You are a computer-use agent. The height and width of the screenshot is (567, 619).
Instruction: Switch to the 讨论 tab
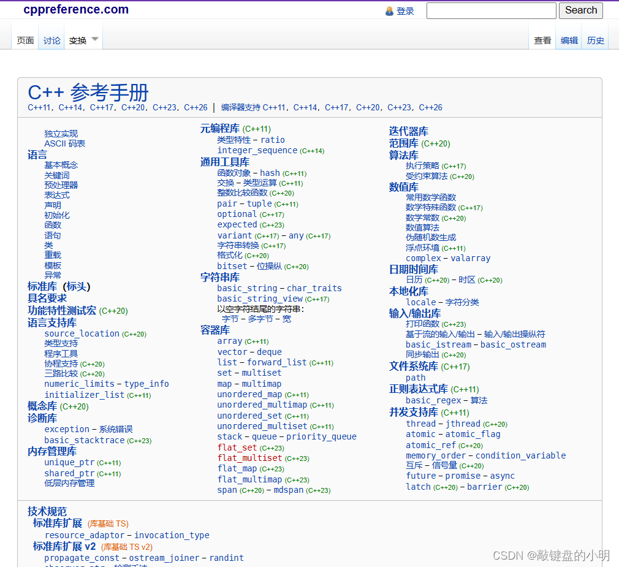pyautogui.click(x=51, y=40)
